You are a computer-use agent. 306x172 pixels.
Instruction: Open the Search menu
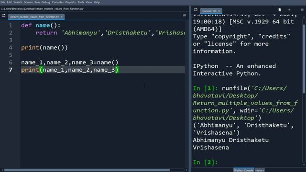coord(18,2)
